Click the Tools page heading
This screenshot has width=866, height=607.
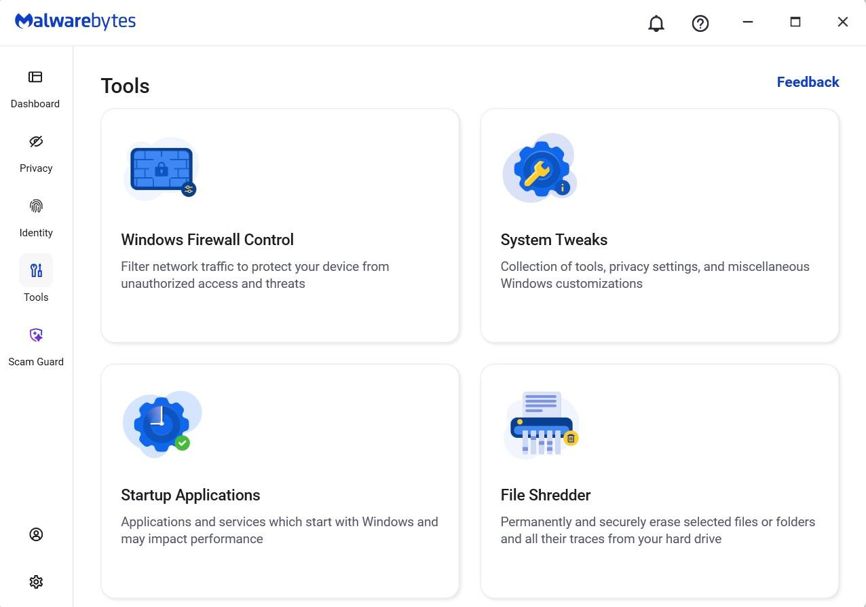(125, 86)
